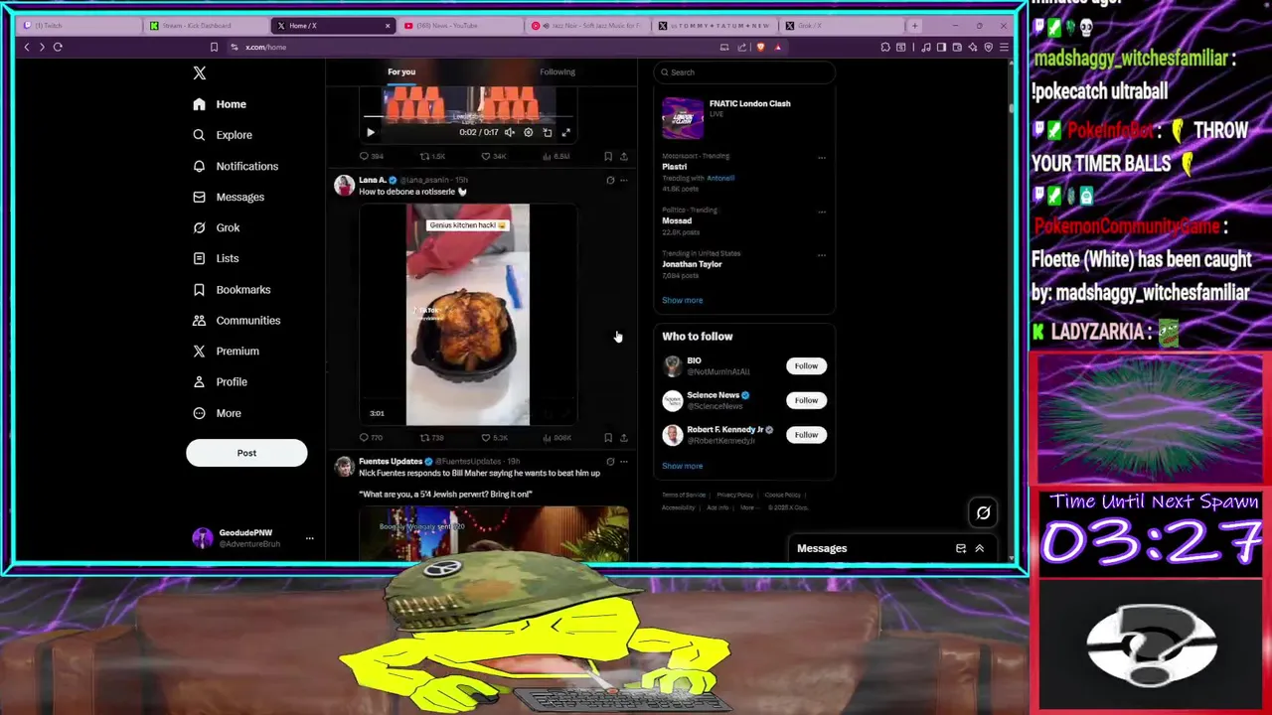
Task: Click Show more under trending topics
Action: click(682, 300)
